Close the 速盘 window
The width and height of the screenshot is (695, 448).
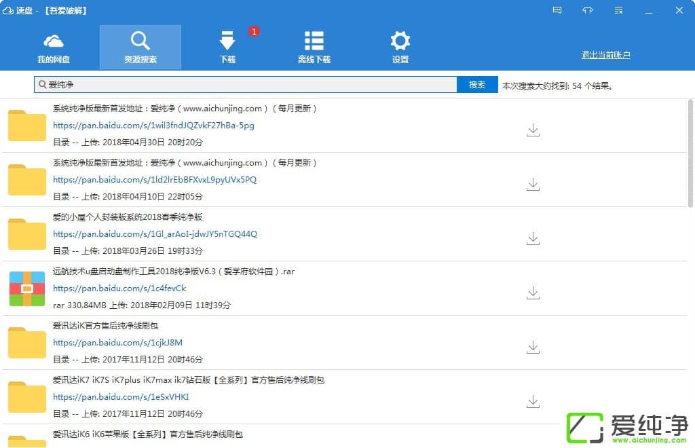(679, 10)
